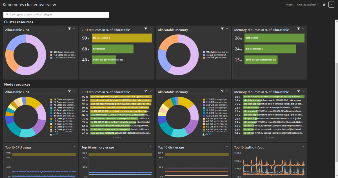The image size is (338, 178).
Task: Click the Memory requests filter icon
Action: 298,28
